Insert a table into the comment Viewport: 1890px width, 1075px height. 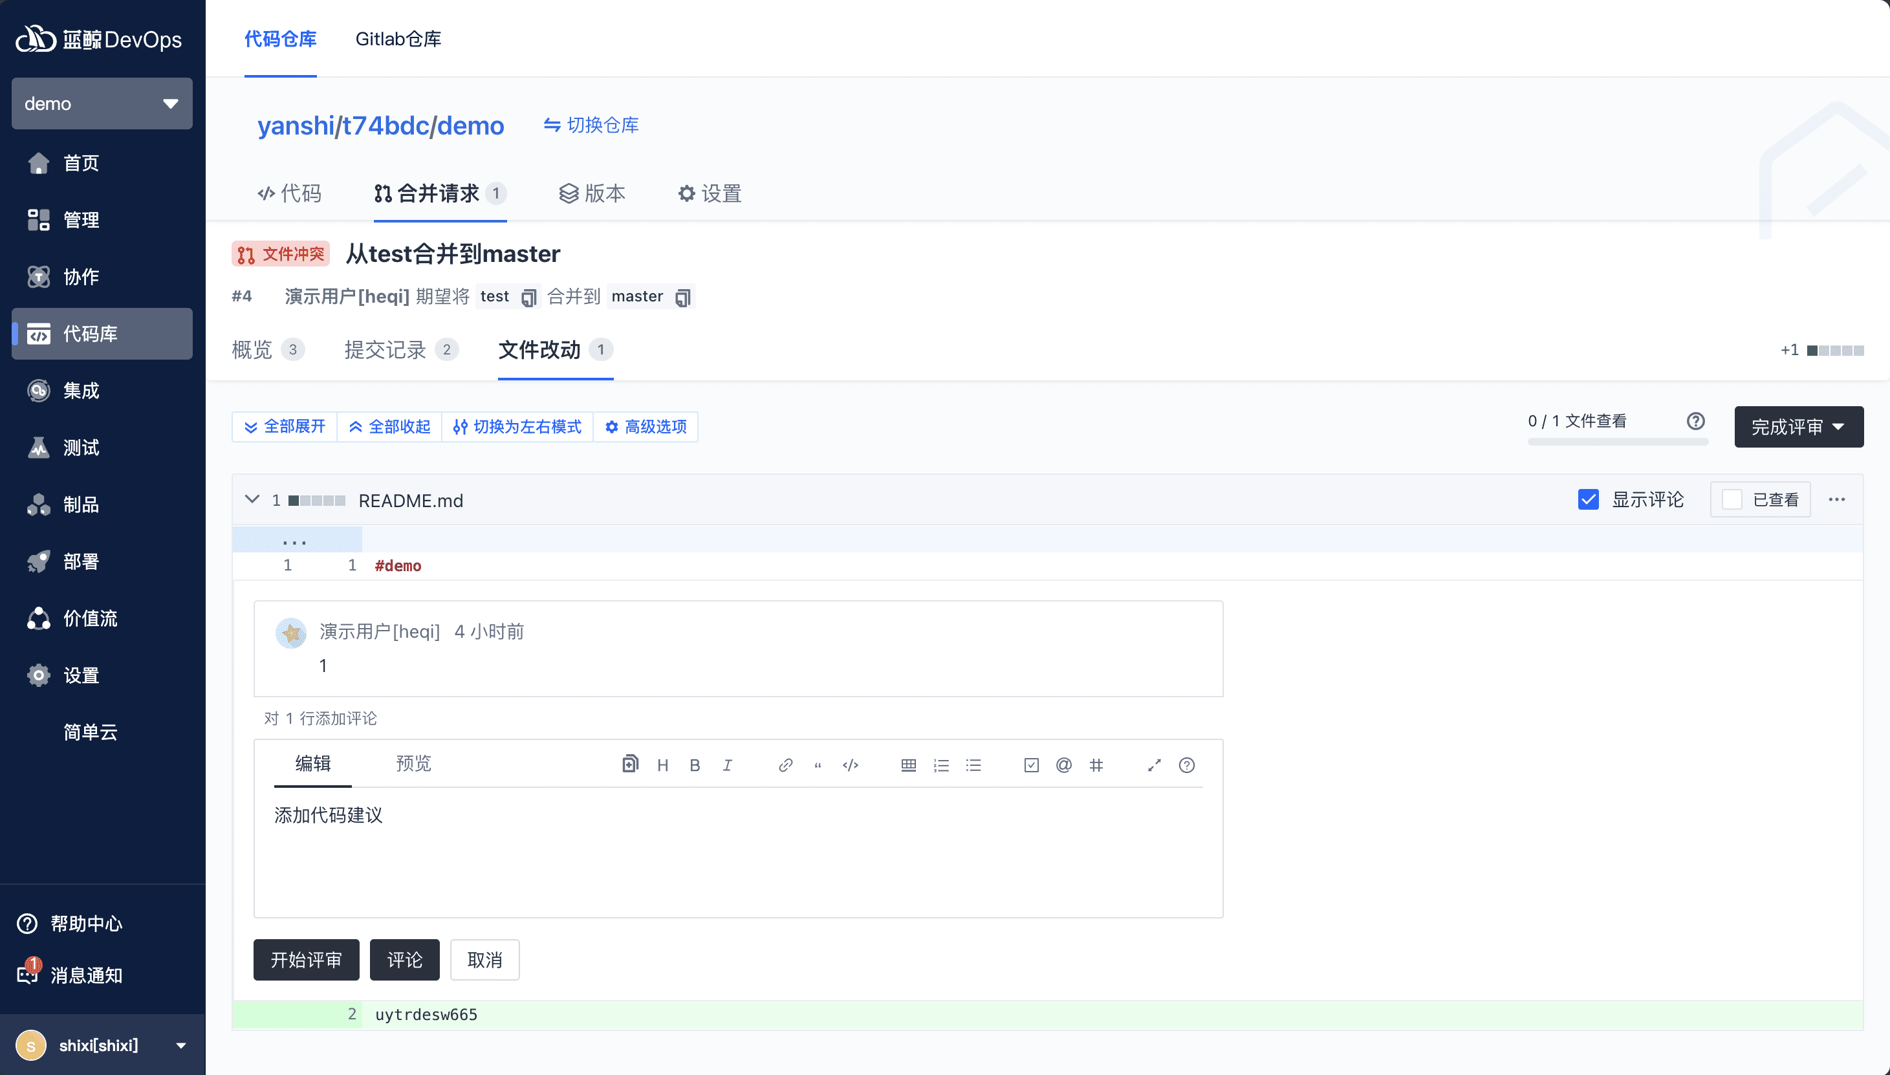[908, 765]
